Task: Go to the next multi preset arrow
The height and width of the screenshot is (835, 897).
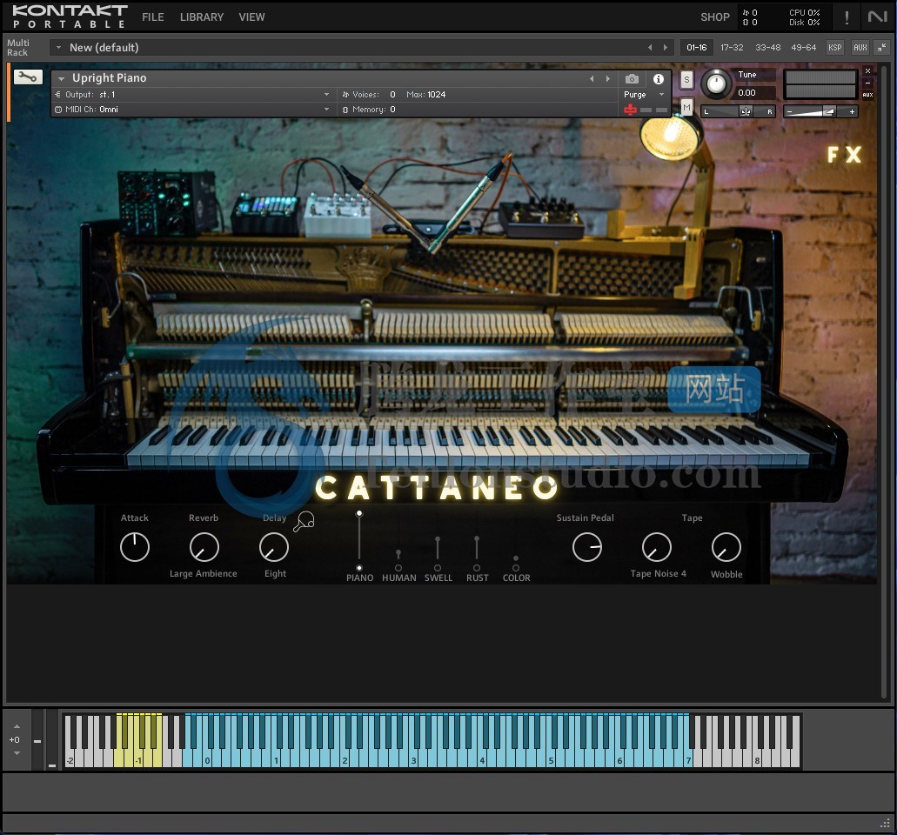Action: point(665,48)
